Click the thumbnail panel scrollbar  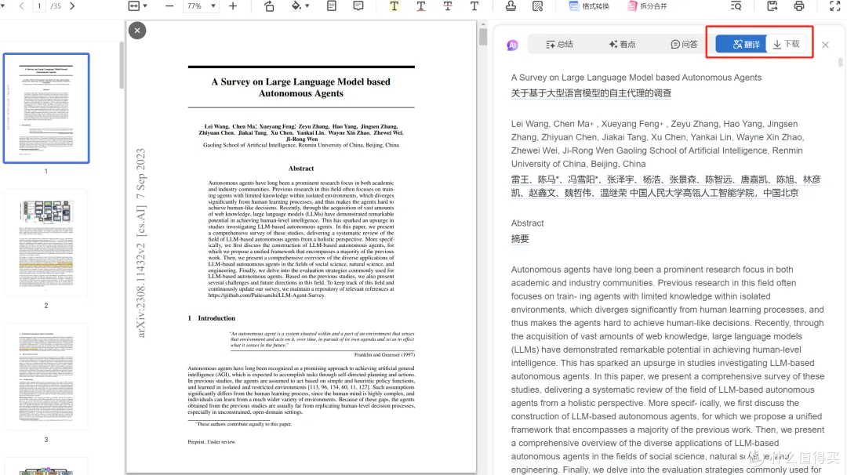[x=122, y=65]
